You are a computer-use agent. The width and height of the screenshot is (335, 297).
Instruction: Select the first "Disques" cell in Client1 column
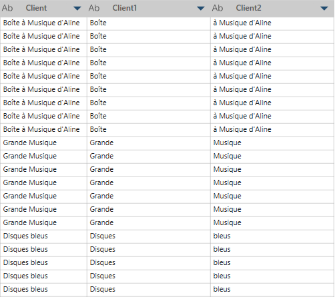click(149, 236)
